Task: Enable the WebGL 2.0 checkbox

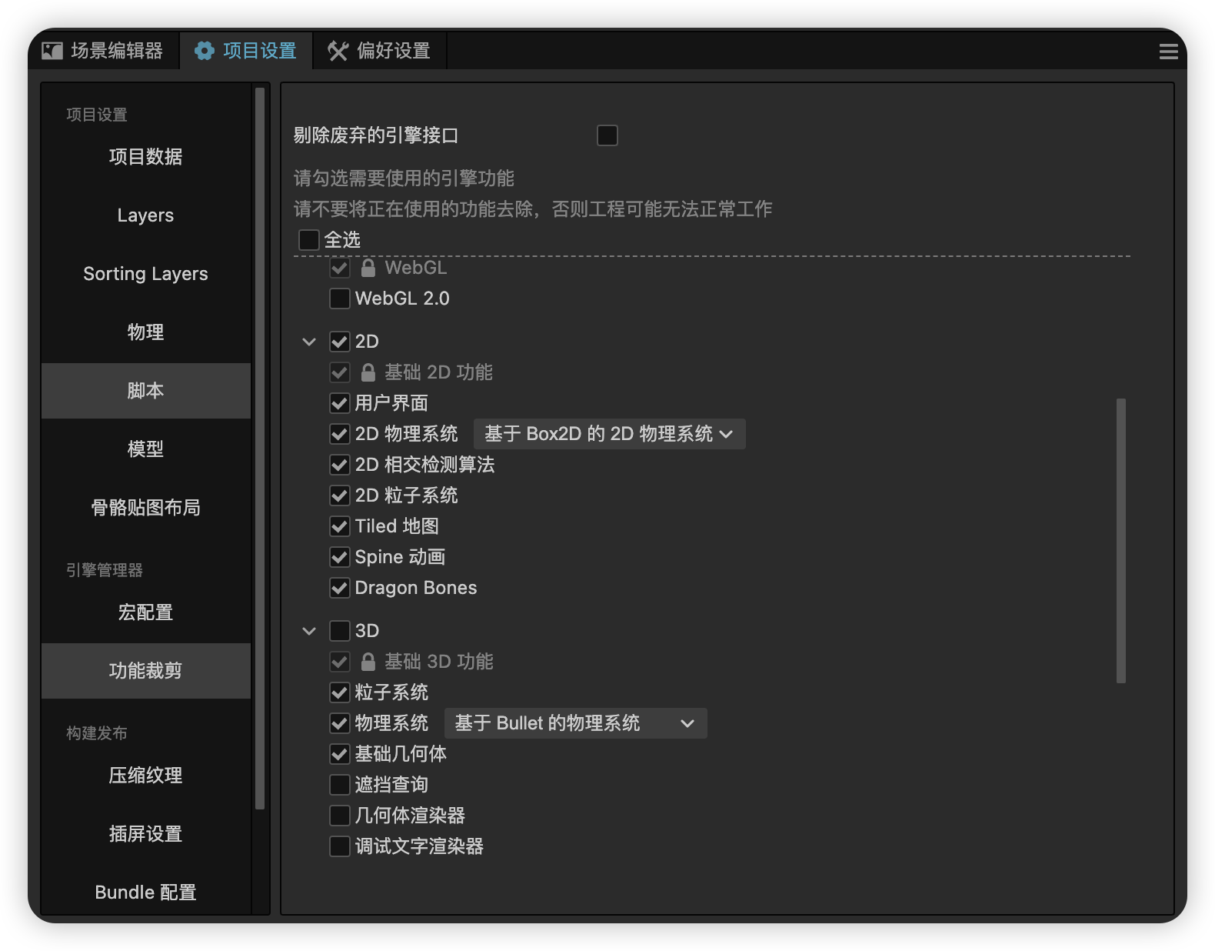Action: pos(339,299)
